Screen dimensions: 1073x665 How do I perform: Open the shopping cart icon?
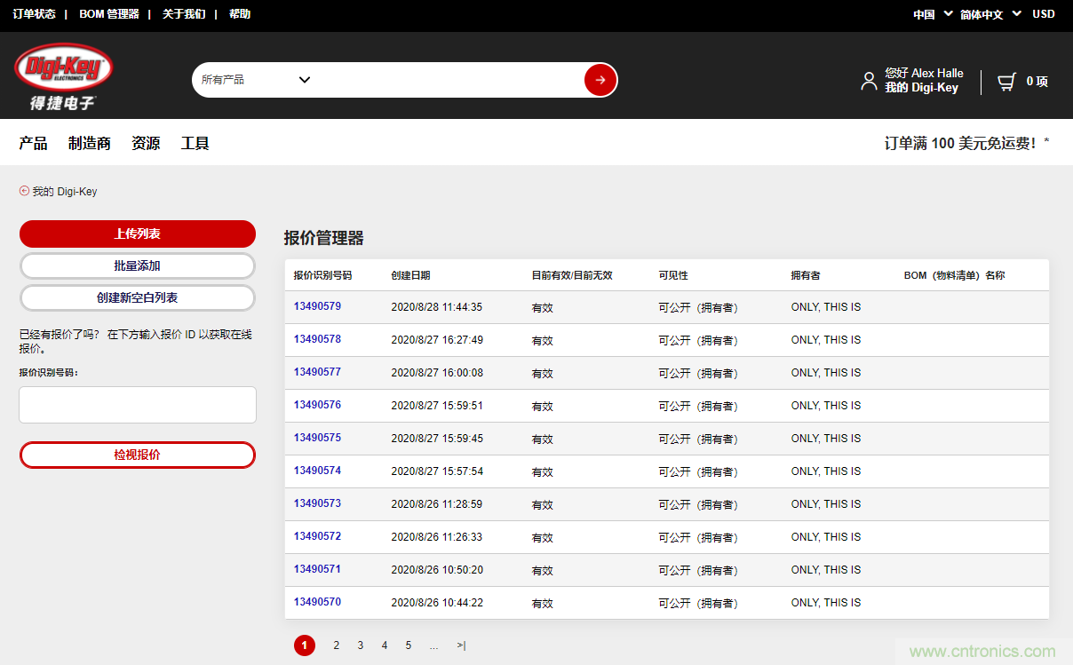pyautogui.click(x=1005, y=80)
